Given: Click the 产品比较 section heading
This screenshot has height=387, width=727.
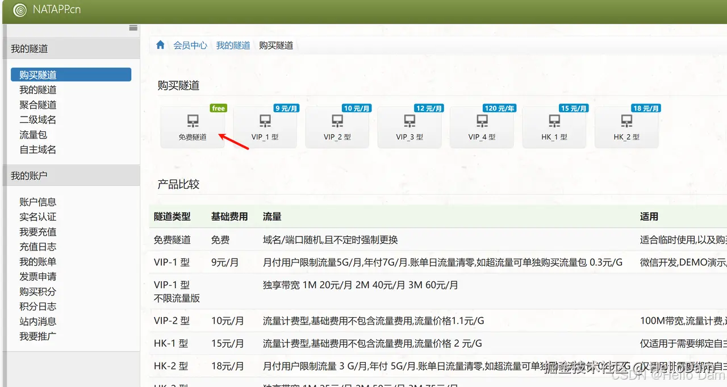Looking at the screenshot, I should tap(178, 184).
